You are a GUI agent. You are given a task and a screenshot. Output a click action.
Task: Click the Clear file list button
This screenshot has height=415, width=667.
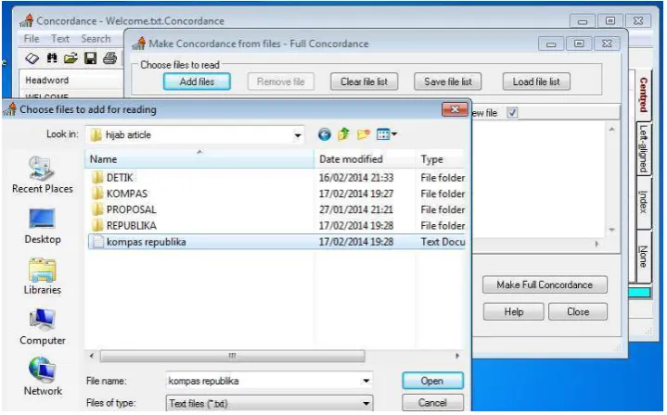[x=365, y=82]
